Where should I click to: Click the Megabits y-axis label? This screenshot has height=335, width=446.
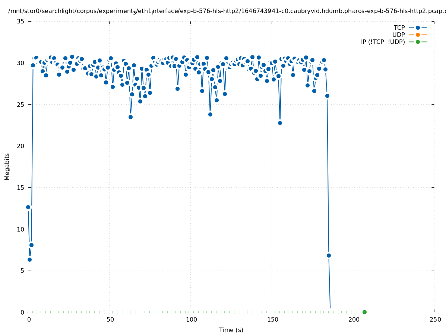pyautogui.click(x=7, y=166)
